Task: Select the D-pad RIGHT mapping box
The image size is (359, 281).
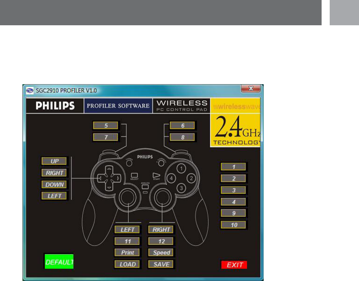Action: pyautogui.click(x=54, y=173)
